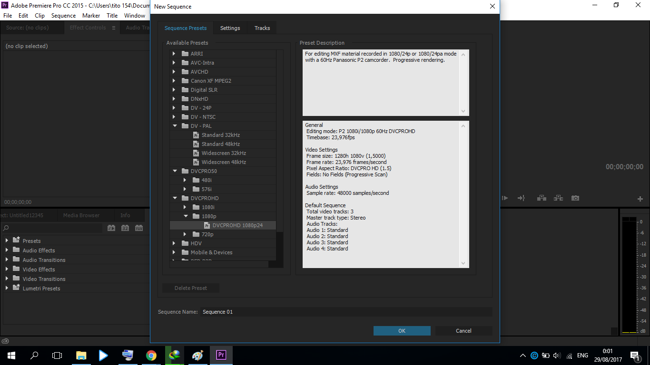This screenshot has height=365, width=650.
Task: Click the Creative Cloud icon in status bar
Action: [5, 341]
